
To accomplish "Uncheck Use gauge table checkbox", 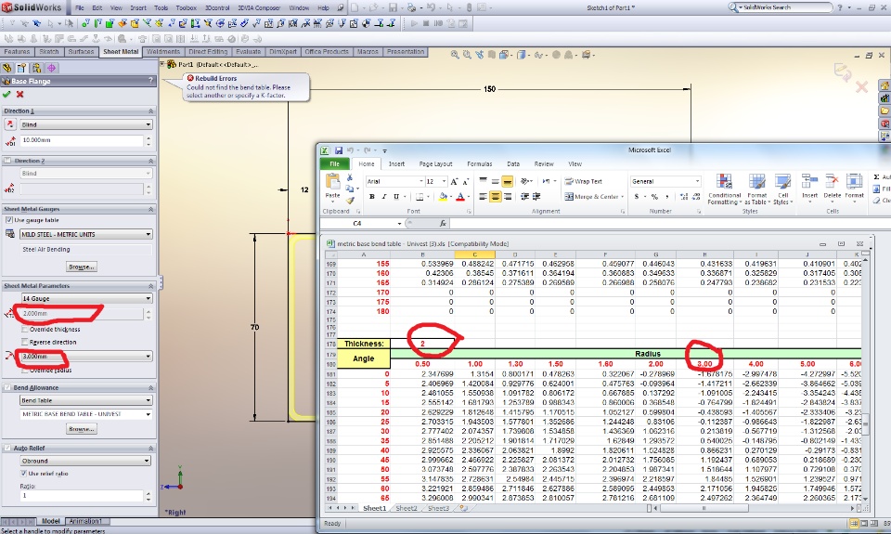I will pos(8,220).
